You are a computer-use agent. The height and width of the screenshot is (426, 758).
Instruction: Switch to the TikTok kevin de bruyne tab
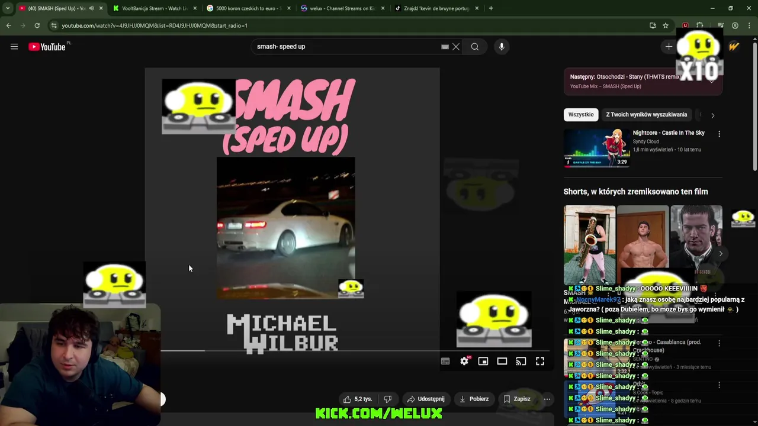pyautogui.click(x=436, y=8)
